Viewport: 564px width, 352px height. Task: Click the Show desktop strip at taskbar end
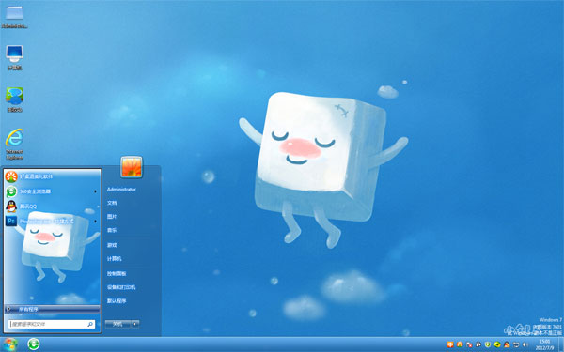point(561,344)
